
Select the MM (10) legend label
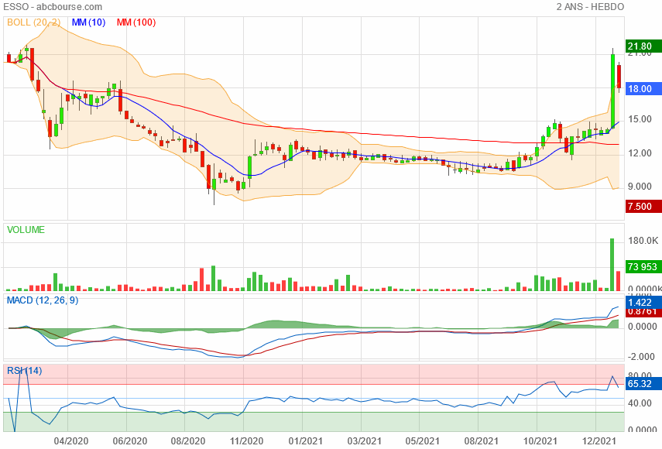89,22
